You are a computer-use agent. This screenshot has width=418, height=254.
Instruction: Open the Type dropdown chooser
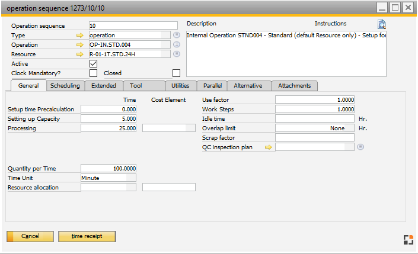coord(176,36)
